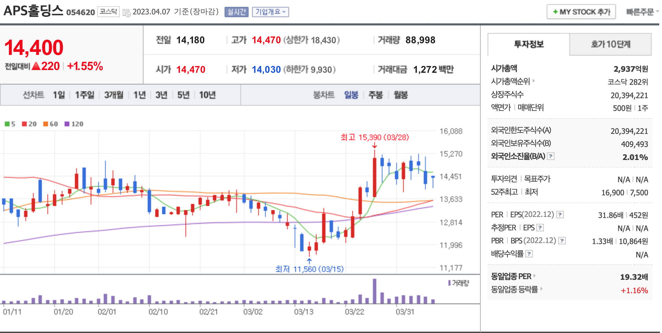Image resolution: width=662 pixels, height=333 pixels.
Task: Select the 투자정보 tab
Action: [528, 44]
